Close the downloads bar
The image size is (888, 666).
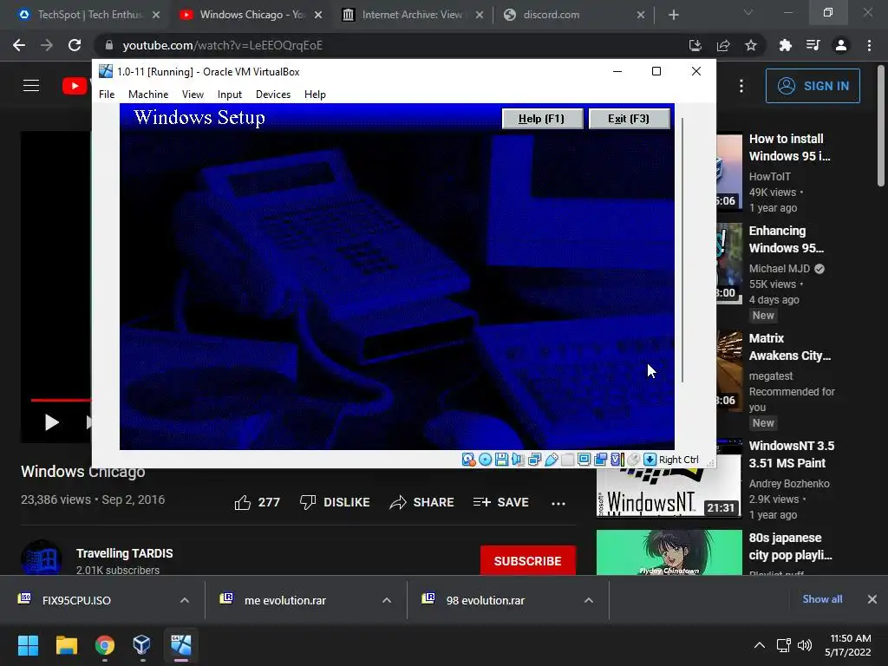872,599
